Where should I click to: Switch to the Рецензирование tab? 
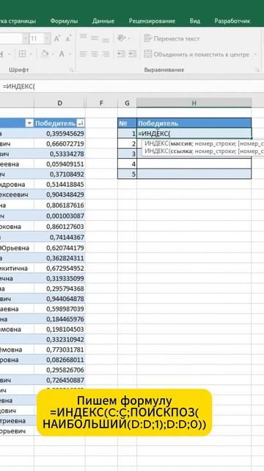coord(152,21)
